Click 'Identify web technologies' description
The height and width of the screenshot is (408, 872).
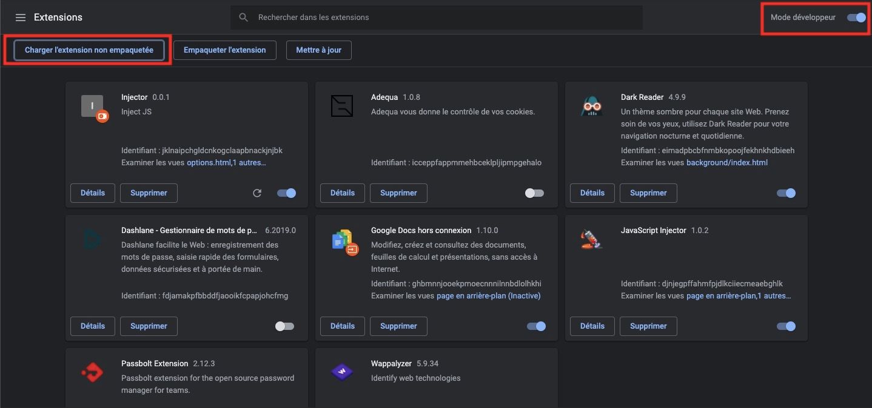click(x=416, y=378)
